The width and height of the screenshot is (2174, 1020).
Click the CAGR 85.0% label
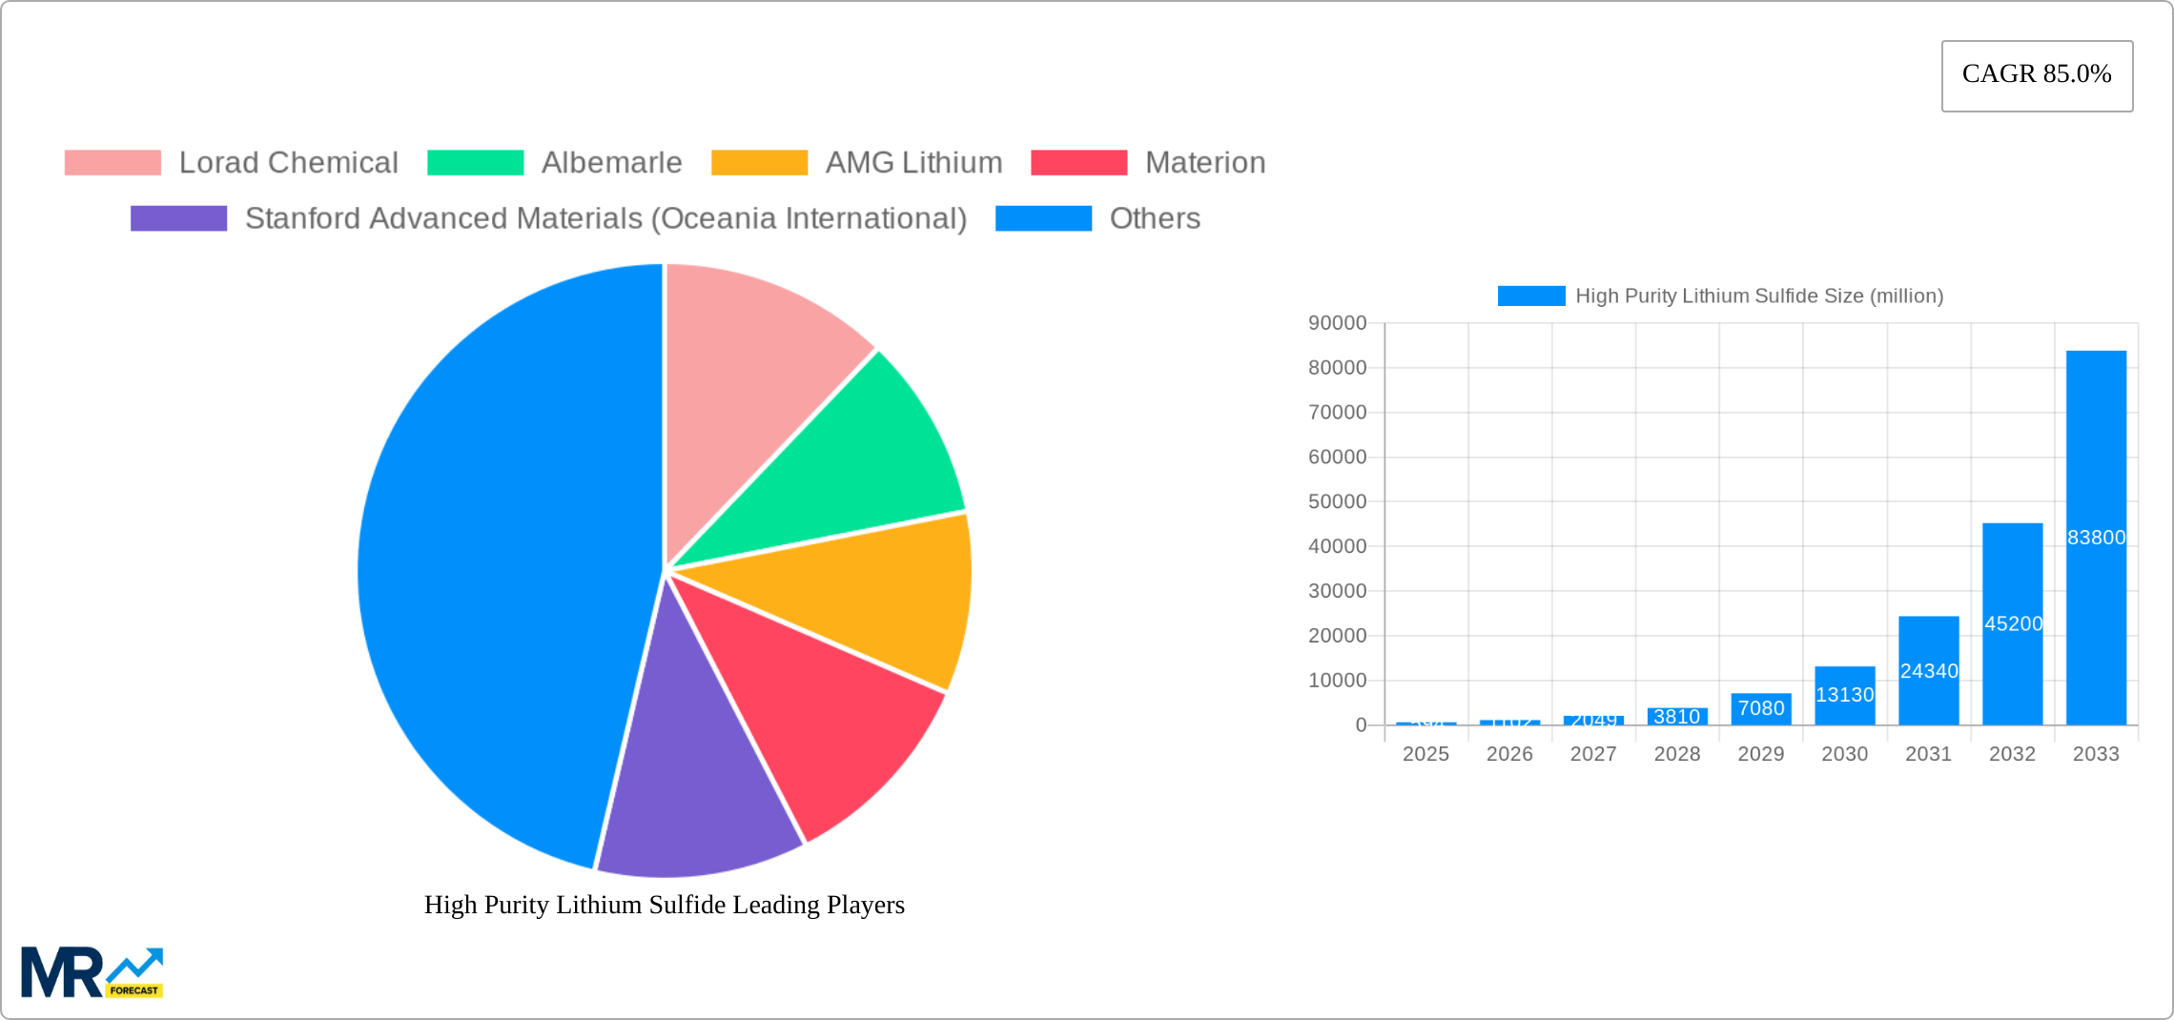tap(2037, 73)
